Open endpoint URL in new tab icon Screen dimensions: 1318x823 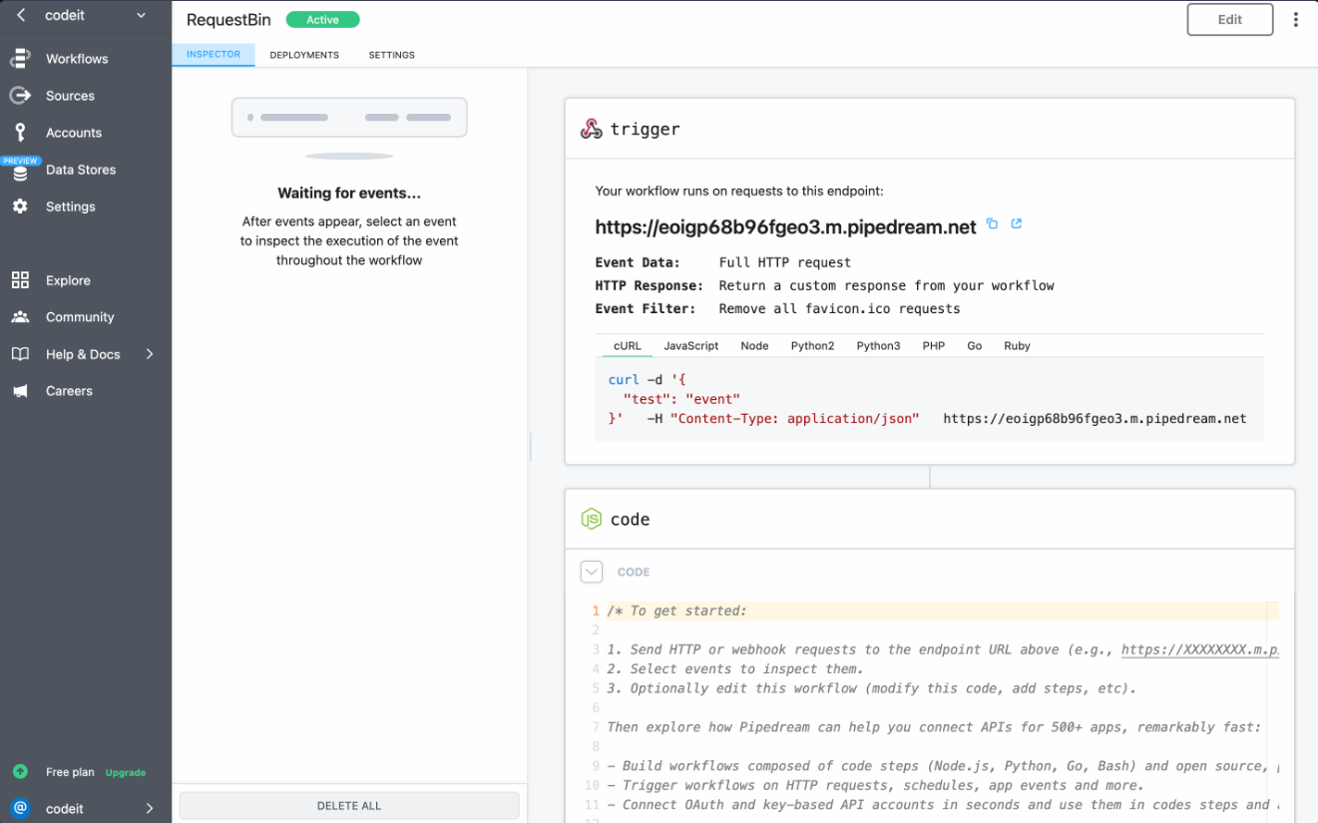tap(1016, 223)
